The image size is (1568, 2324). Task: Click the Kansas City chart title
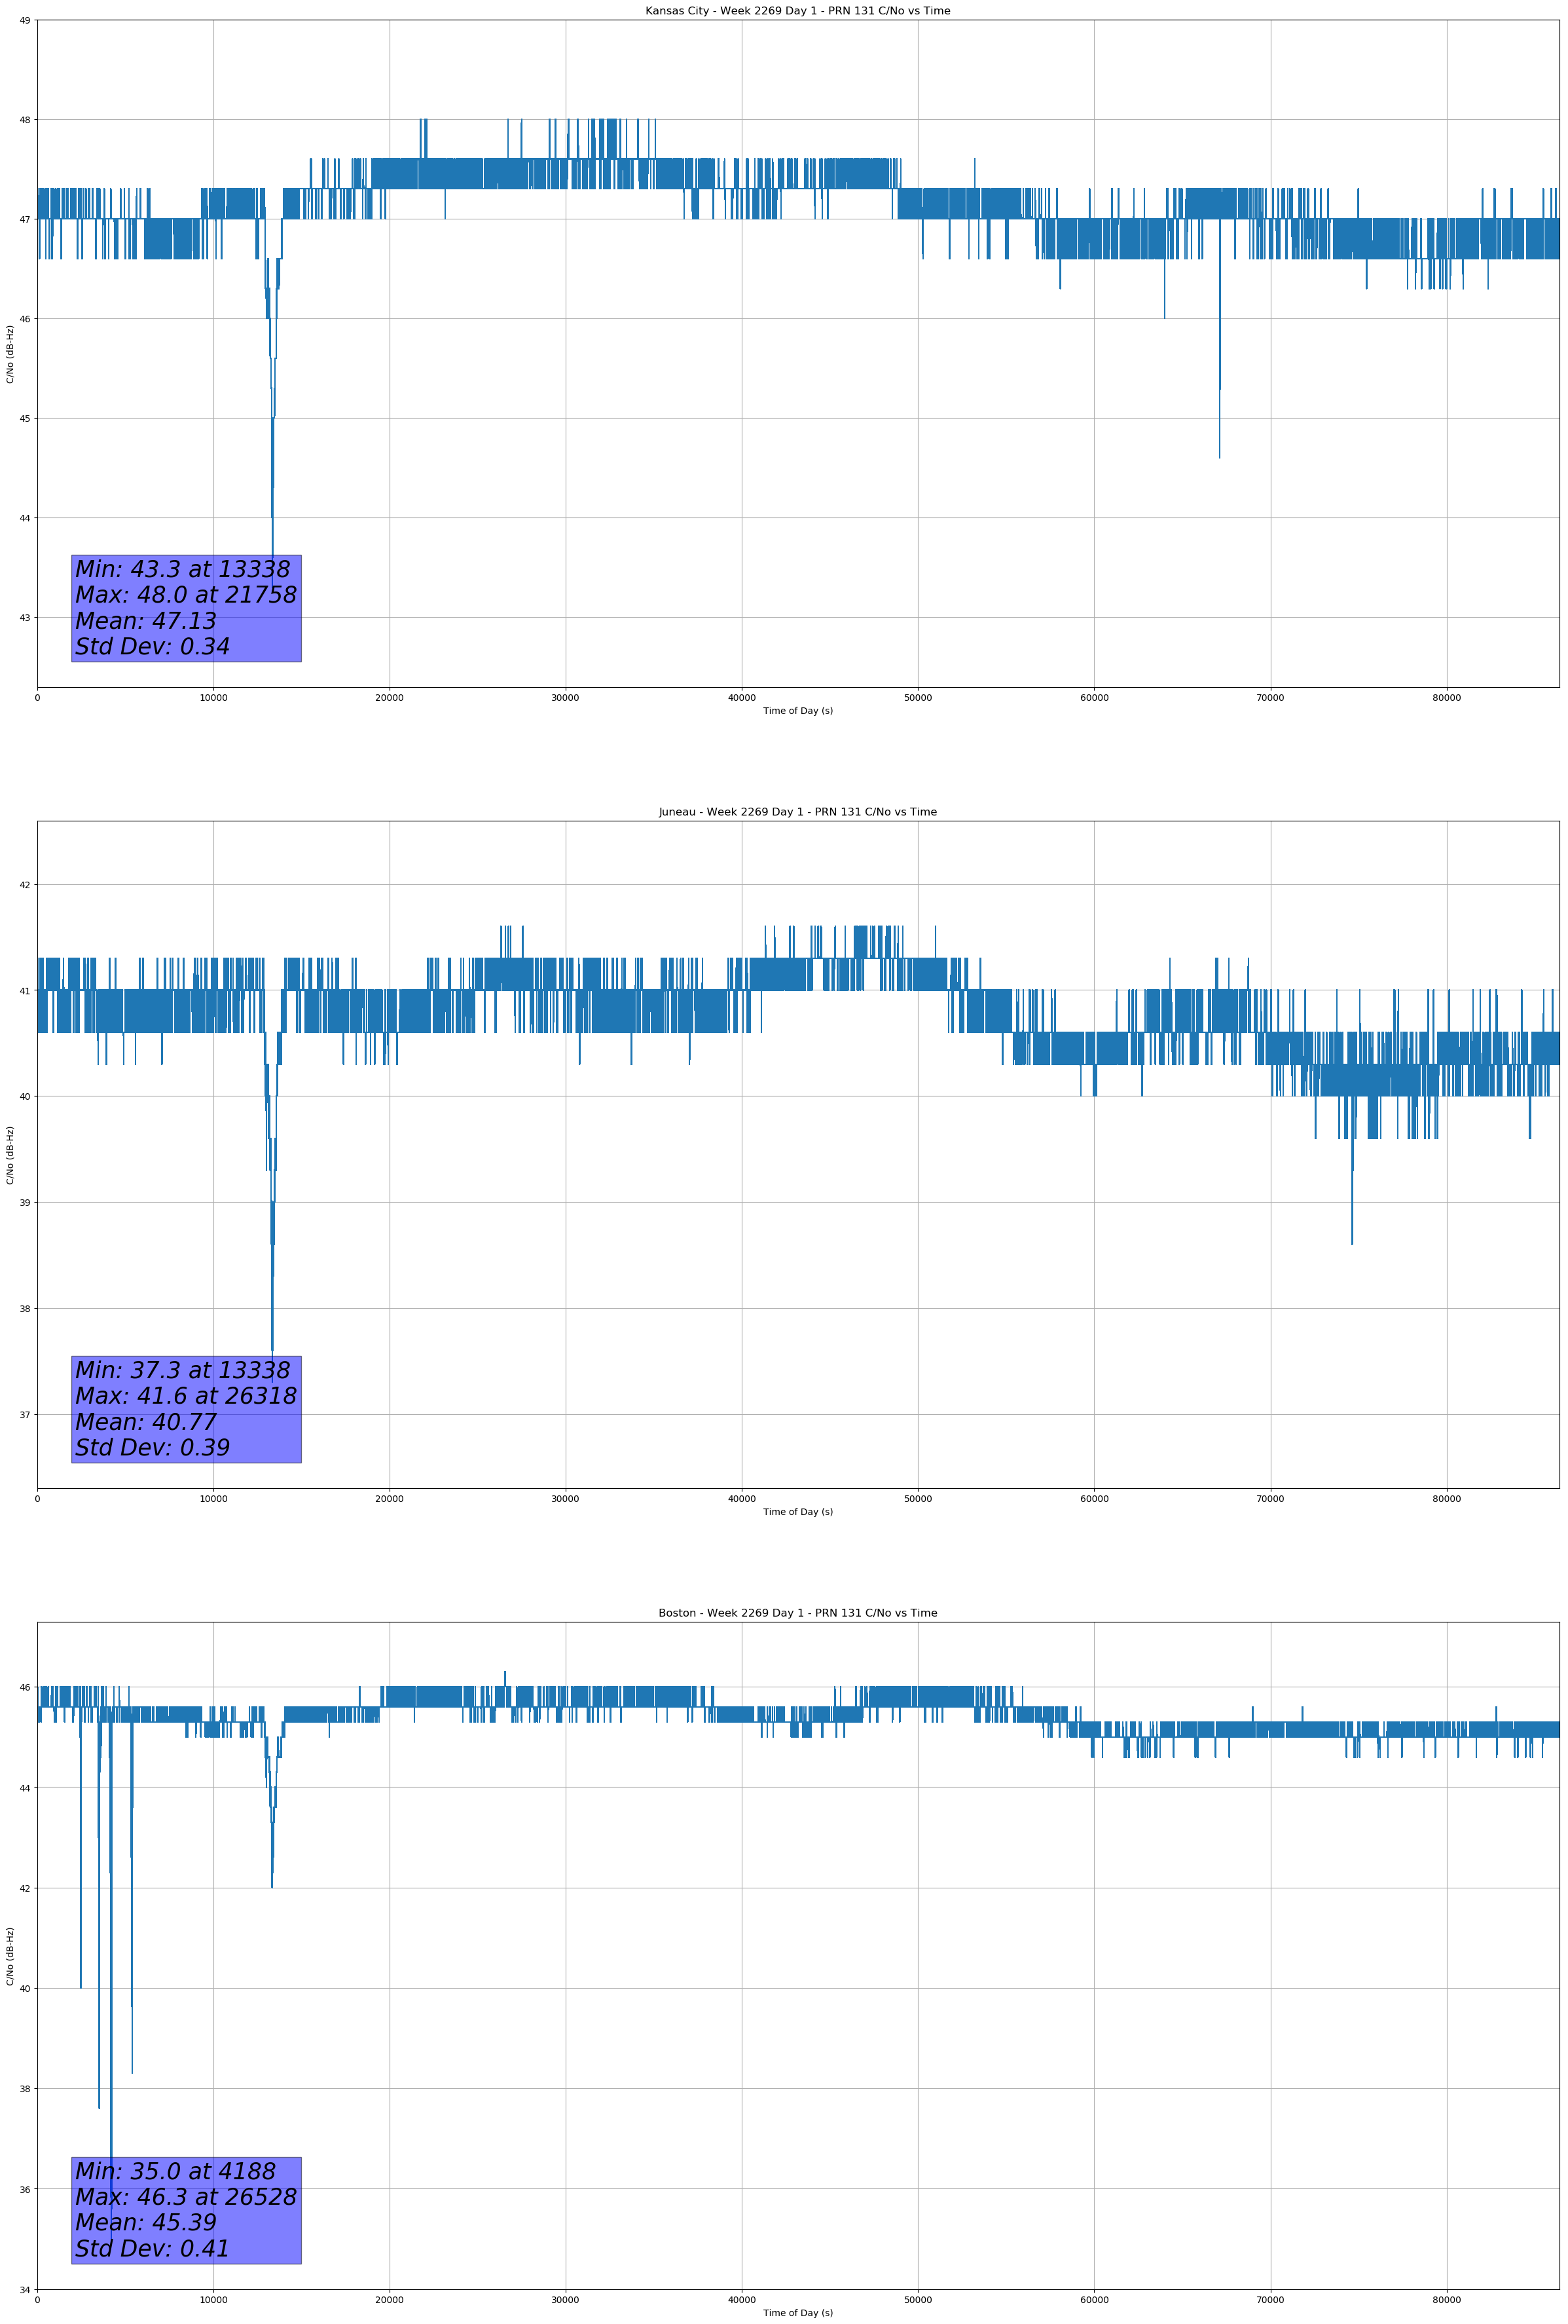click(x=797, y=11)
